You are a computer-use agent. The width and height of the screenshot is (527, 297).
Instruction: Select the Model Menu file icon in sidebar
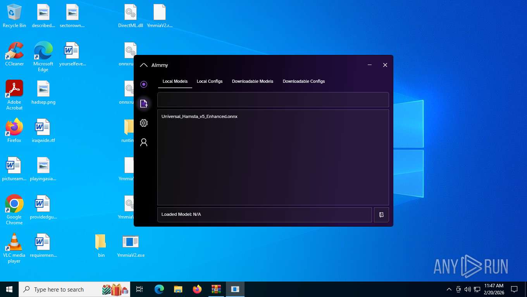144,104
